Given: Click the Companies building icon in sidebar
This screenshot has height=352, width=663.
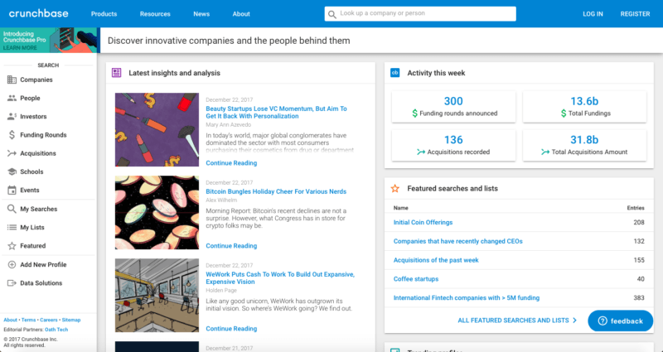Looking at the screenshot, I should click(x=12, y=80).
